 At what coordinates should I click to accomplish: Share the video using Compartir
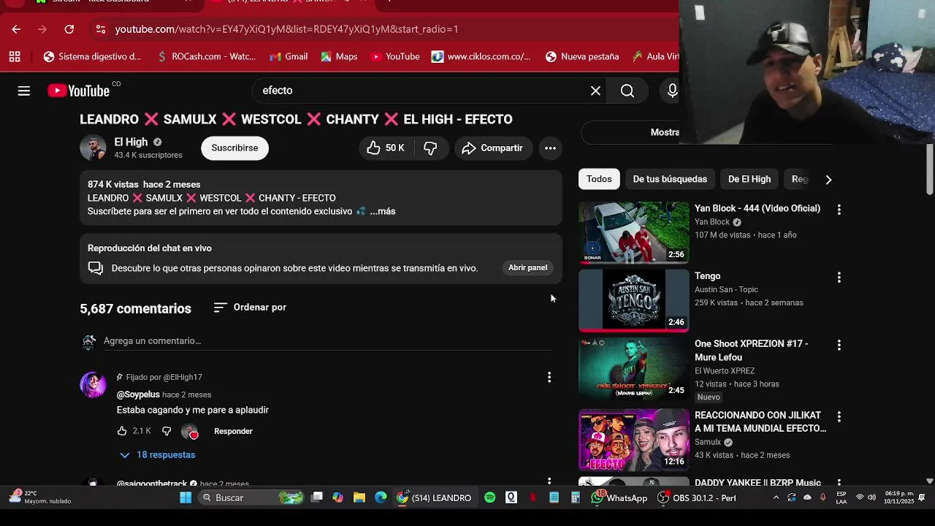pos(493,148)
